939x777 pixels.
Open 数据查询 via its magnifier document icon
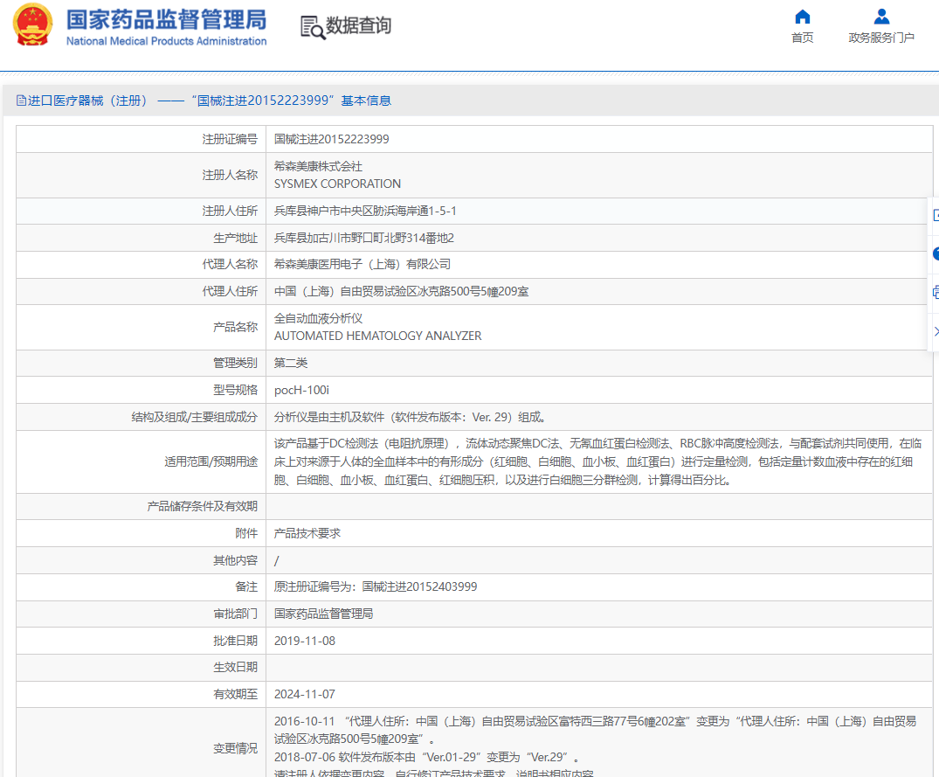point(314,27)
